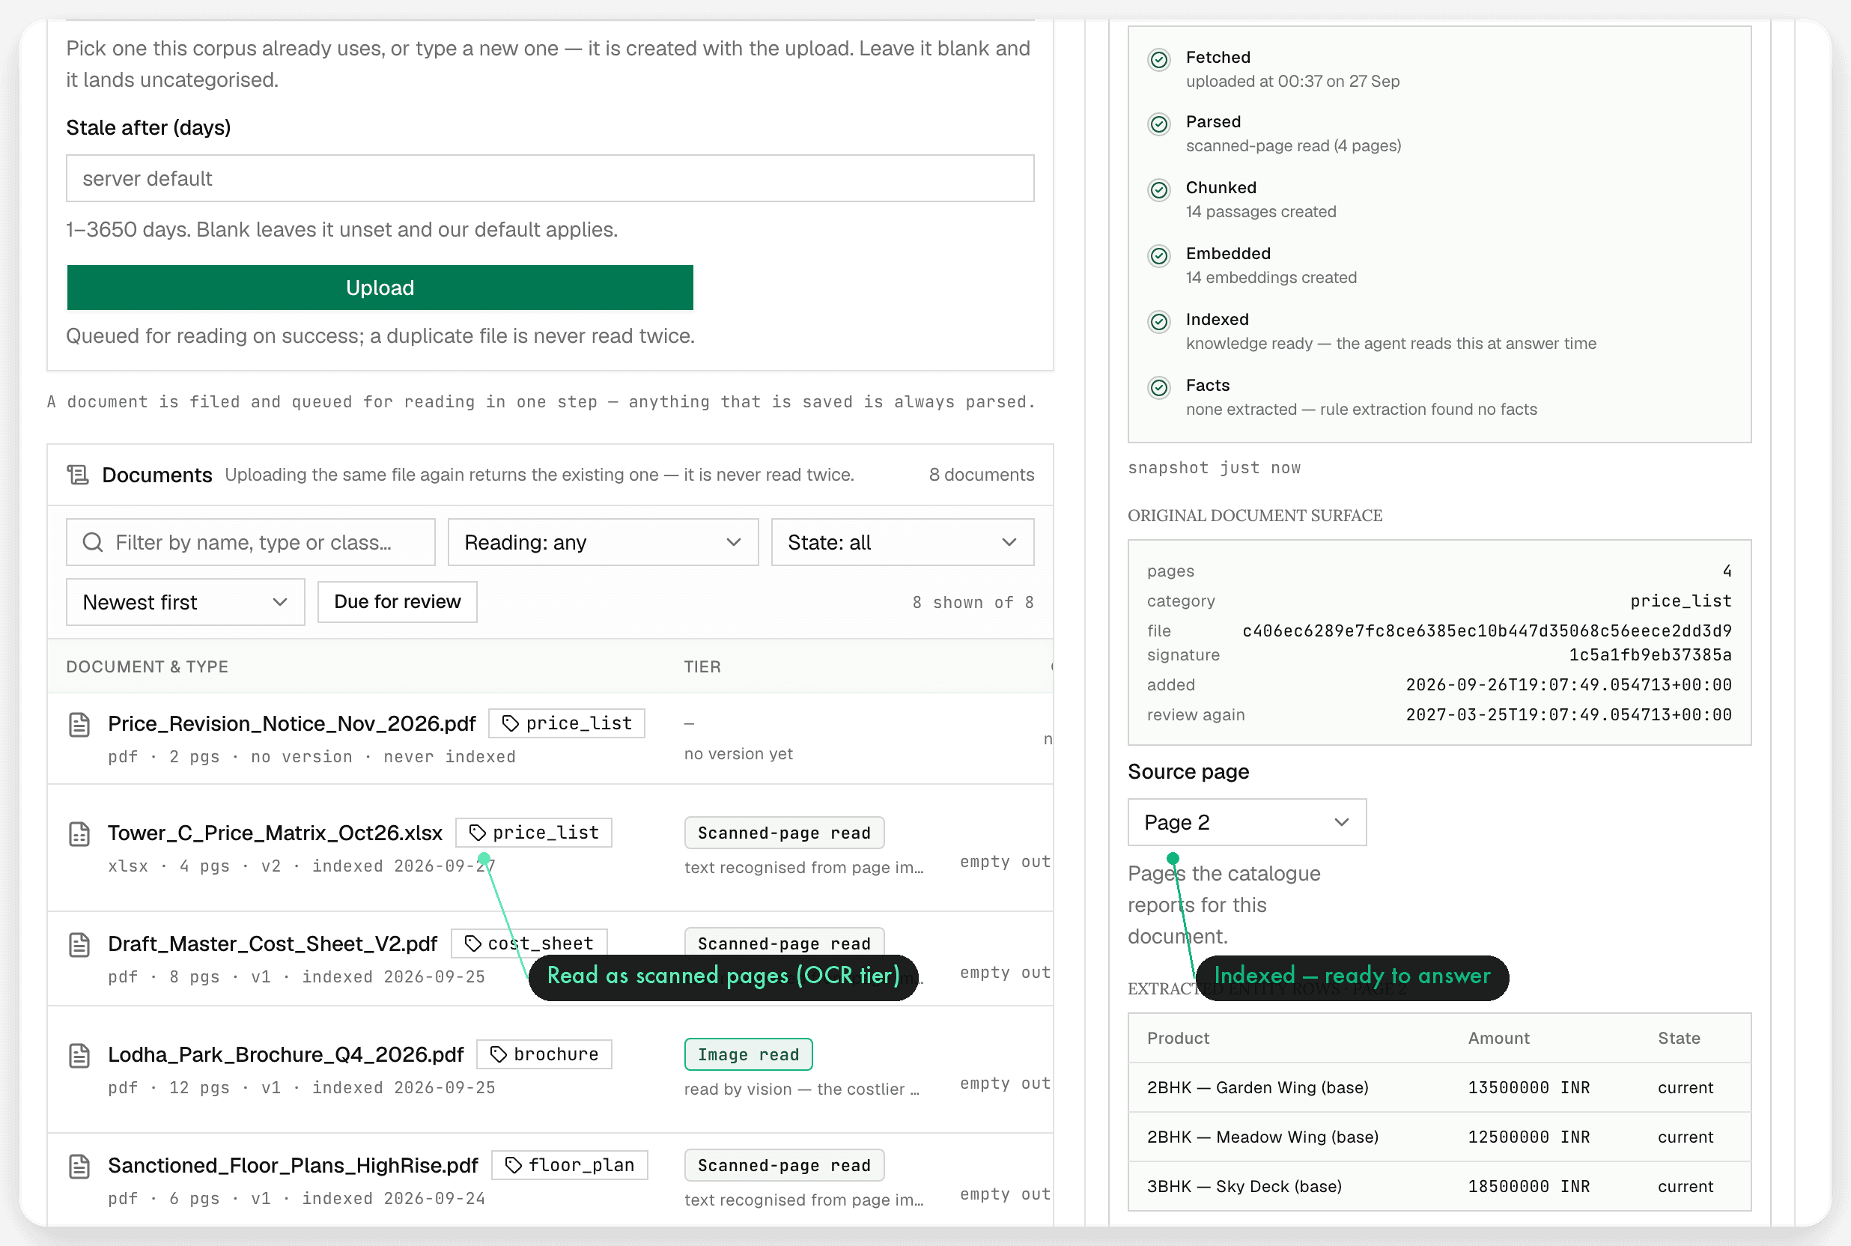1851x1246 pixels.
Task: Click the price_list tag on Tower_C row
Action: (534, 833)
